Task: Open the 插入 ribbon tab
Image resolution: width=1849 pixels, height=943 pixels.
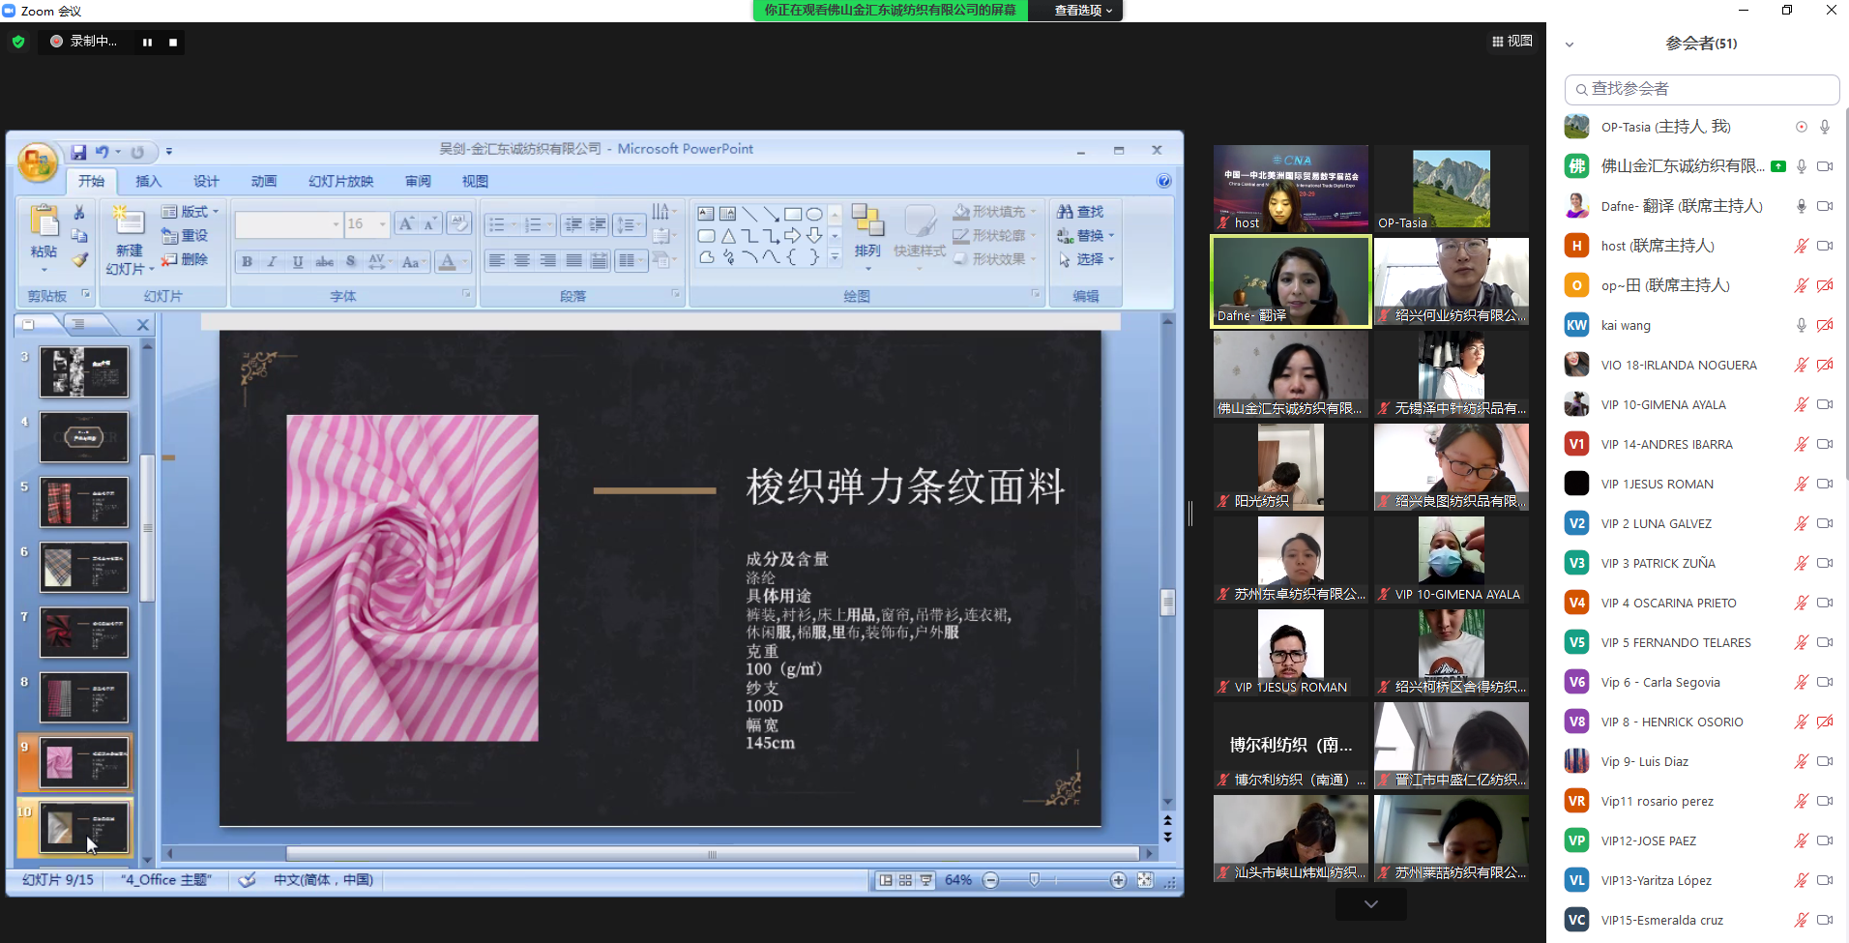Action: click(148, 181)
